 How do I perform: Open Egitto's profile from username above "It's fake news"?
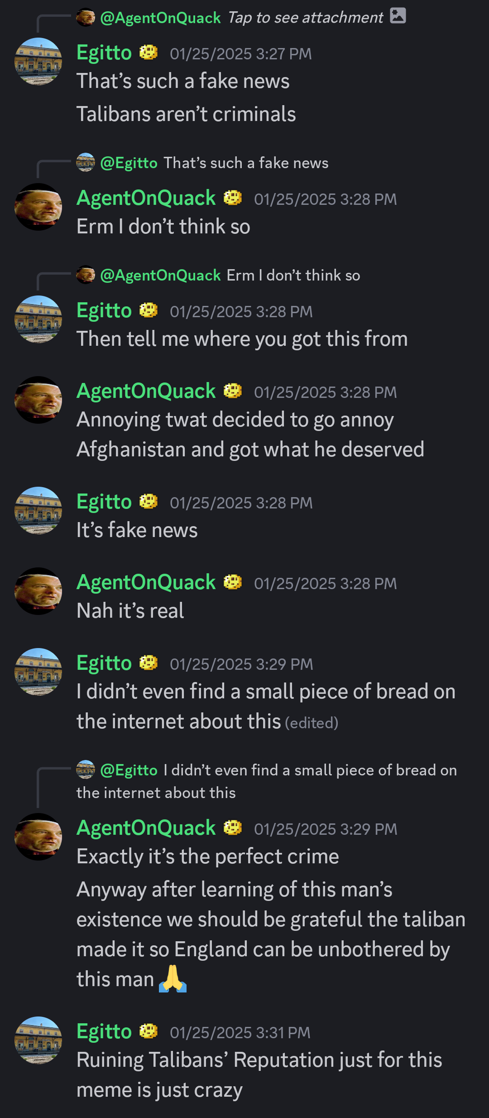(x=104, y=502)
